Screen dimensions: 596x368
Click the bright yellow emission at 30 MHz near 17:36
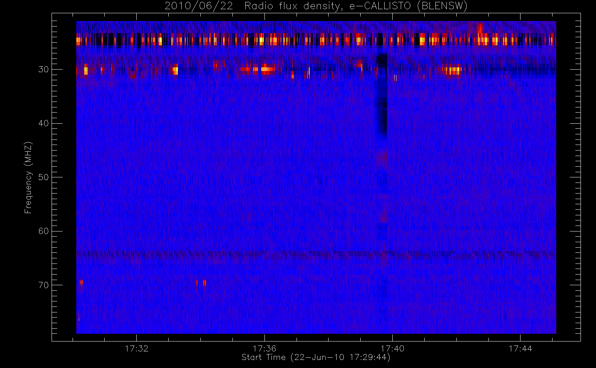click(x=268, y=69)
